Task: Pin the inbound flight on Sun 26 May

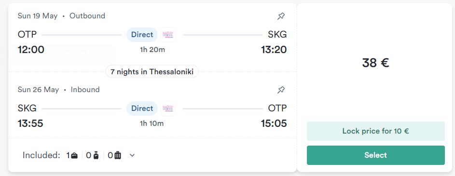Action: point(281,90)
